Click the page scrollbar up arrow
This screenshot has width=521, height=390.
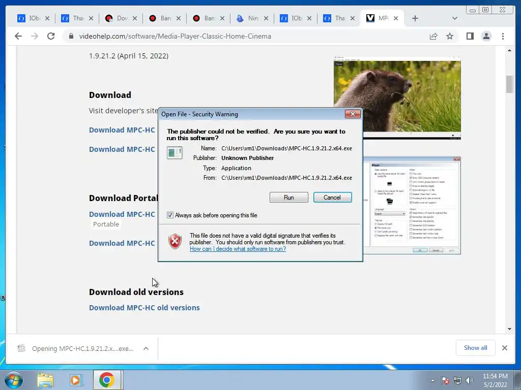pyautogui.click(x=509, y=50)
